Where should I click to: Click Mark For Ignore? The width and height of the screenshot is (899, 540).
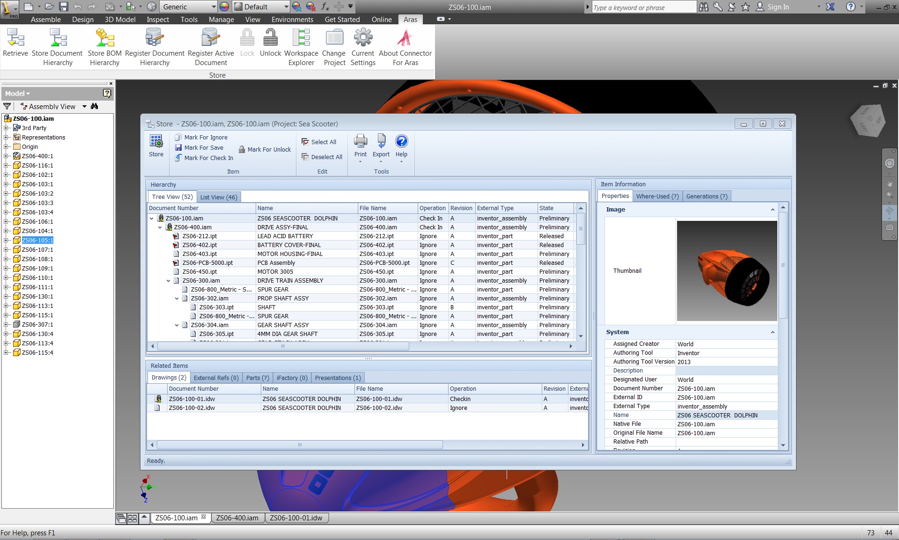pyautogui.click(x=201, y=137)
